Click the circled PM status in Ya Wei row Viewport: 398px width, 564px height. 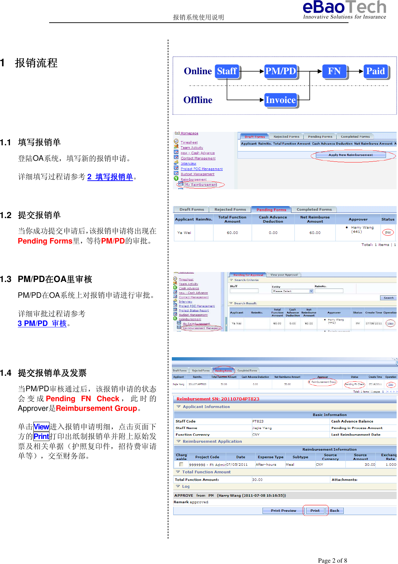(388, 233)
